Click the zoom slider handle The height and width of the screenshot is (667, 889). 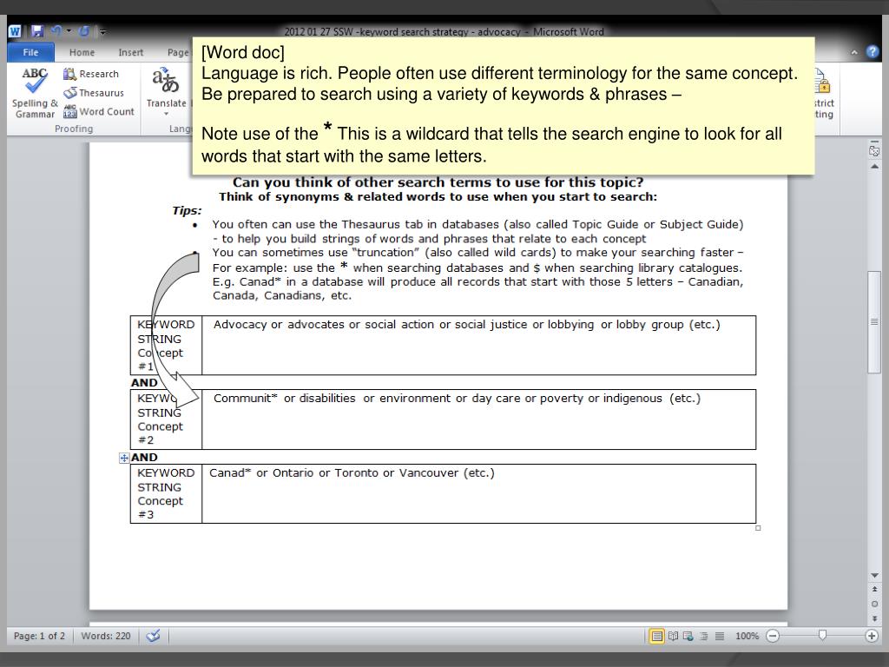pyautogui.click(x=822, y=635)
